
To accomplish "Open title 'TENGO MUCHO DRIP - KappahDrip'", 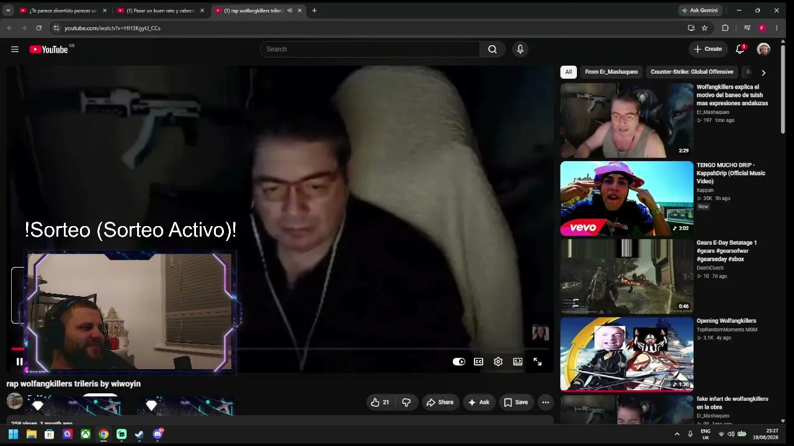I will pos(731,173).
